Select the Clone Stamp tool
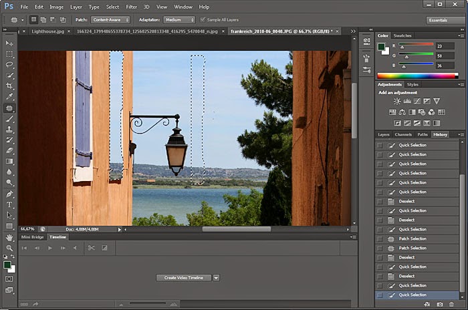 point(9,129)
